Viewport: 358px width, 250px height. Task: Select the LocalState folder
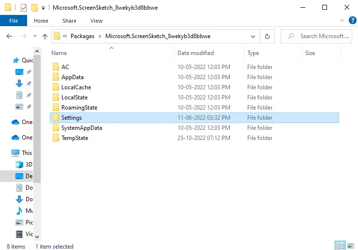pyautogui.click(x=194, y=97)
